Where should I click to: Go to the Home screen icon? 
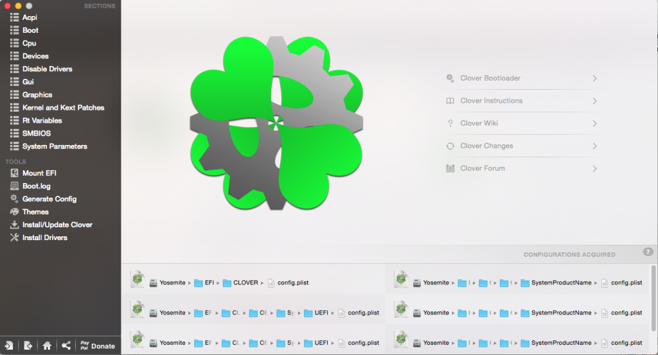click(47, 345)
